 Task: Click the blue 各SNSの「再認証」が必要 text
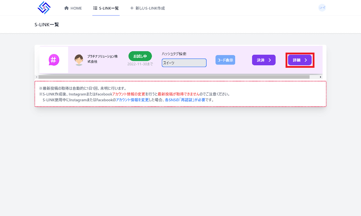tap(185, 100)
